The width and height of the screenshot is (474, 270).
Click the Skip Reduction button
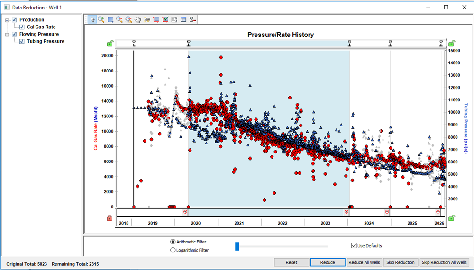tap(401, 262)
